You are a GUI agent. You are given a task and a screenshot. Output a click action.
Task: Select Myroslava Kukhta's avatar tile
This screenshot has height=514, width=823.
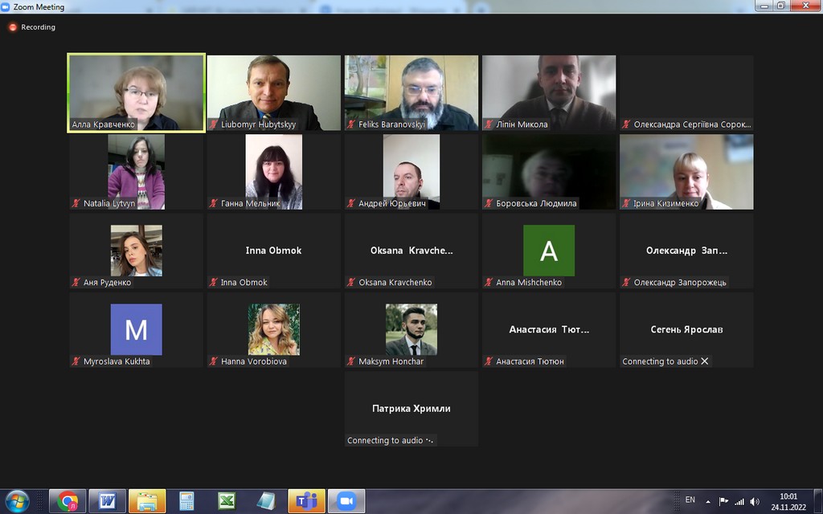coord(136,329)
